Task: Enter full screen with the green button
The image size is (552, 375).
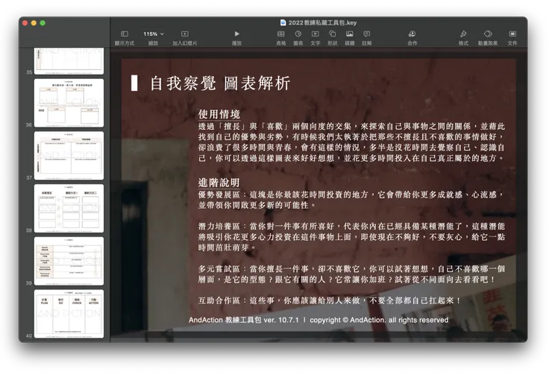Action: click(43, 23)
